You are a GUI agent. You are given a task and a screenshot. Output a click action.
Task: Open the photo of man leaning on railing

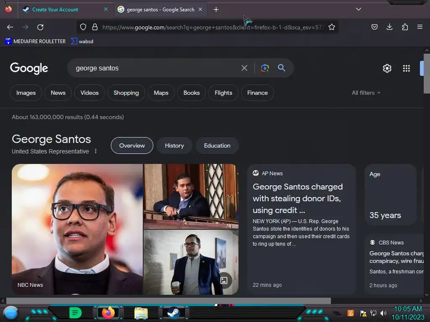click(191, 196)
